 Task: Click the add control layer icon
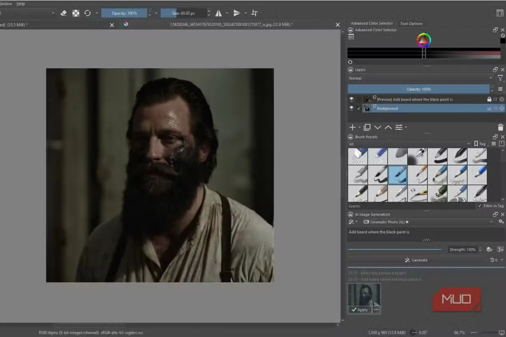point(489,250)
